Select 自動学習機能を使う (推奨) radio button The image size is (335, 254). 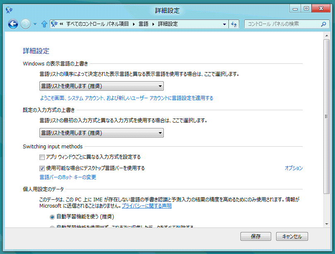pos(52,217)
